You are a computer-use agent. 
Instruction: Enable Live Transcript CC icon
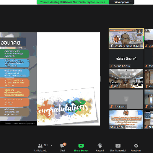pos(118,146)
